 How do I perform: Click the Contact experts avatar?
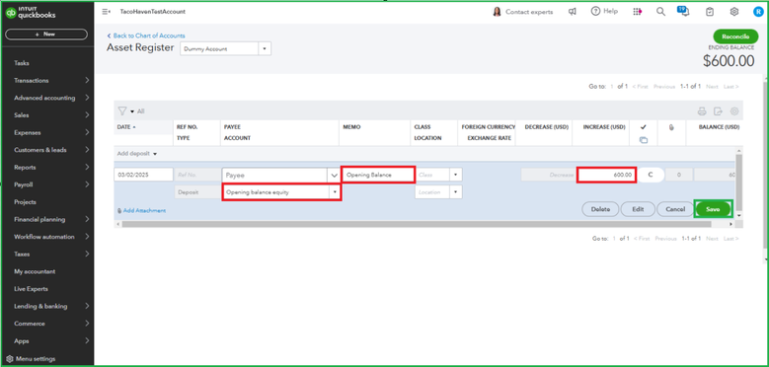497,12
